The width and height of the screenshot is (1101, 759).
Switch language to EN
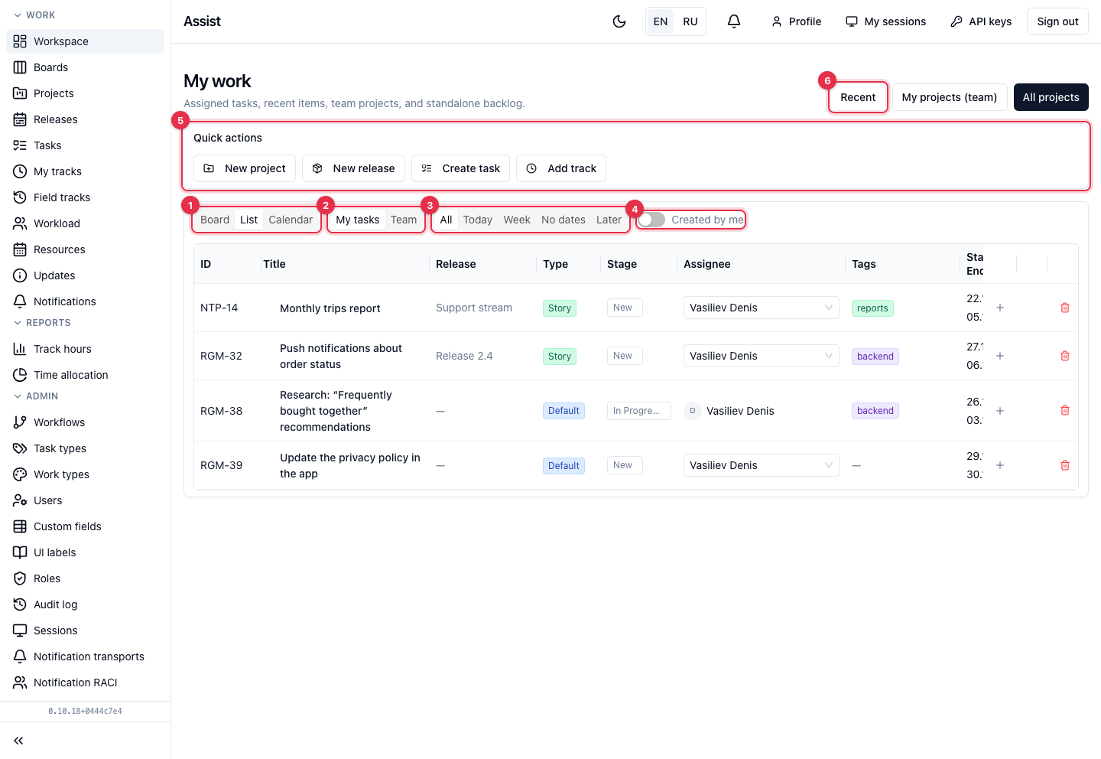[661, 21]
